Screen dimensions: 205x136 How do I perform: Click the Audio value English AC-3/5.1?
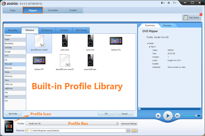[174, 60]
